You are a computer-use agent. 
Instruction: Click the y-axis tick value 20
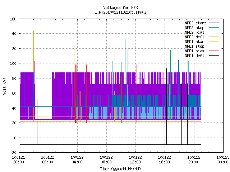tap(14, 123)
